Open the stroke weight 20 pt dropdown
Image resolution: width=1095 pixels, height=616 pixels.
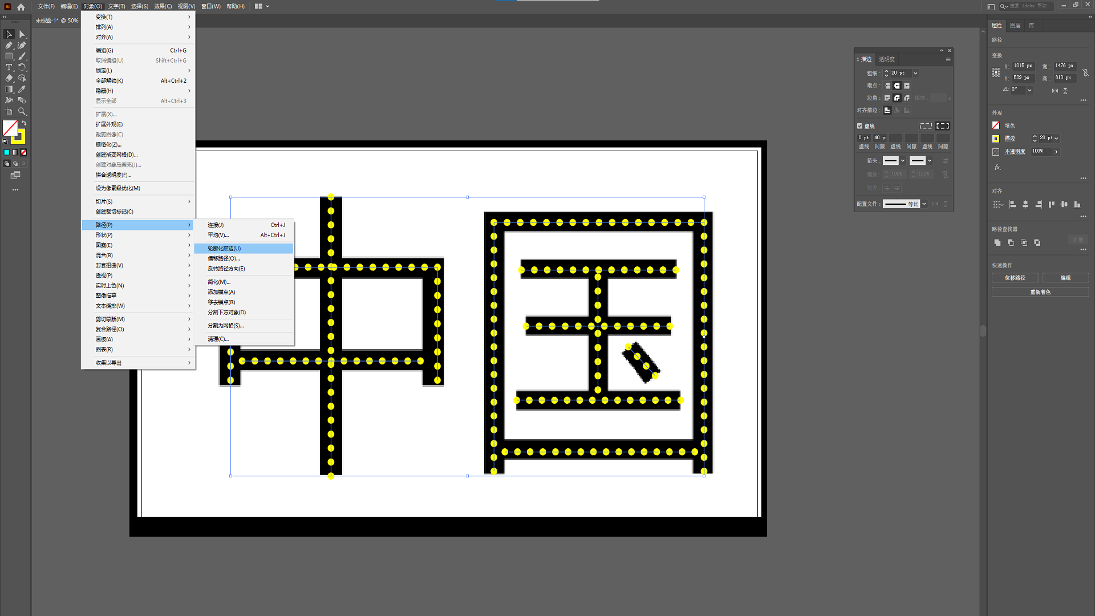click(x=915, y=73)
